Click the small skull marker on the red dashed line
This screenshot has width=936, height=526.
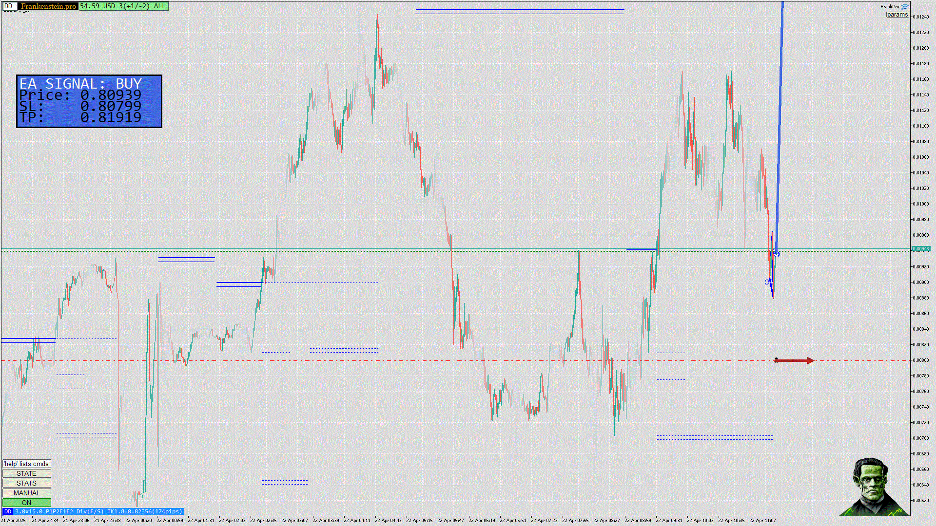click(777, 360)
